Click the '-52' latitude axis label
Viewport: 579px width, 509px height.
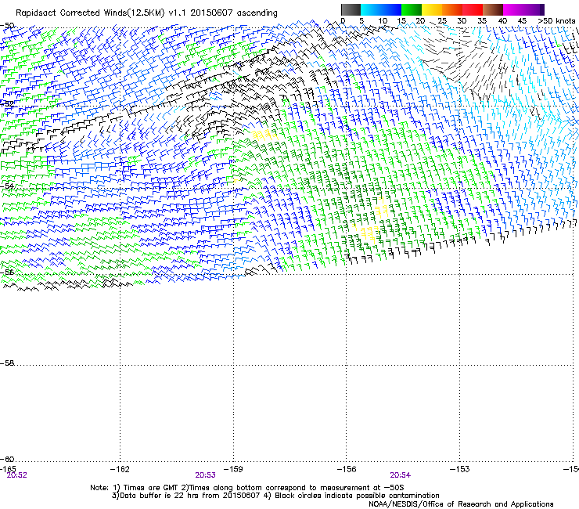pyautogui.click(x=7, y=104)
